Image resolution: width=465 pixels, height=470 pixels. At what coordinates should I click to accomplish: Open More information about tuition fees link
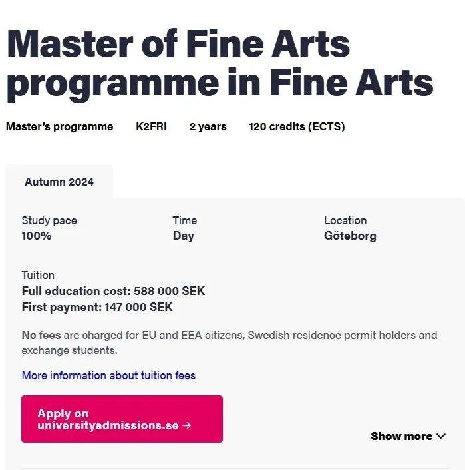(x=108, y=375)
